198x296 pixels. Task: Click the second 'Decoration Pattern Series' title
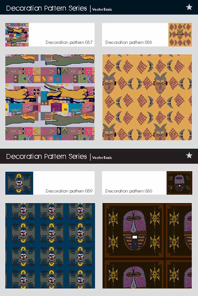[x=47, y=157]
